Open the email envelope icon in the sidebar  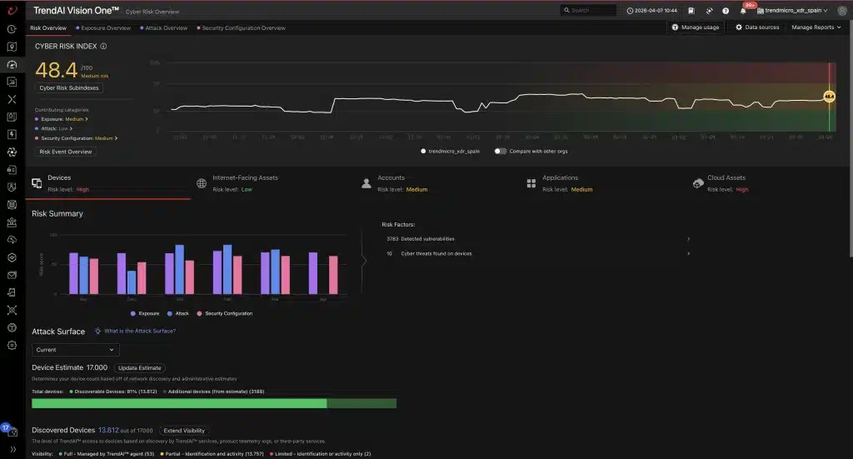12,275
